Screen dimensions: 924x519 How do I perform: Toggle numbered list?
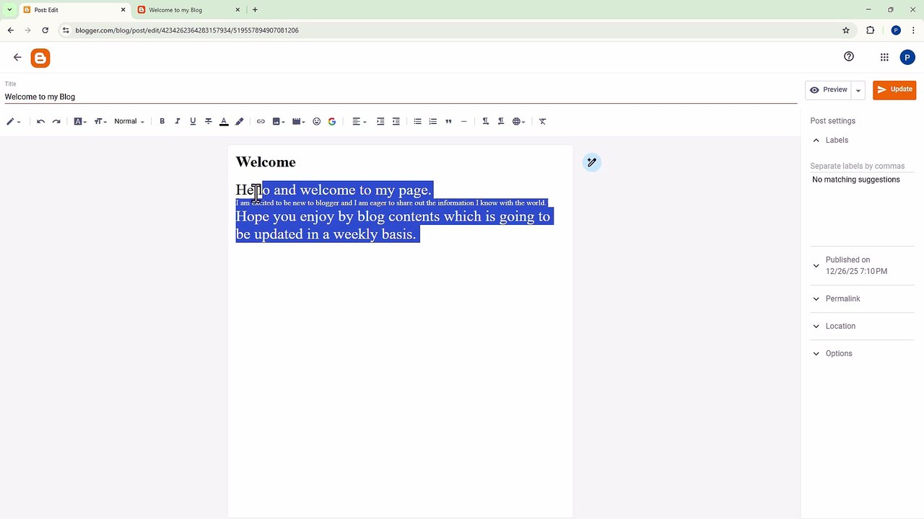[433, 122]
